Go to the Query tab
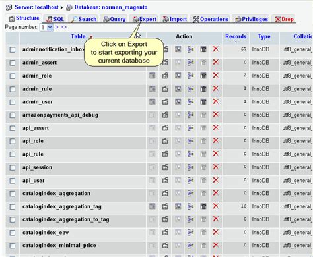Viewport: 313px width, 257px height. coord(114,19)
